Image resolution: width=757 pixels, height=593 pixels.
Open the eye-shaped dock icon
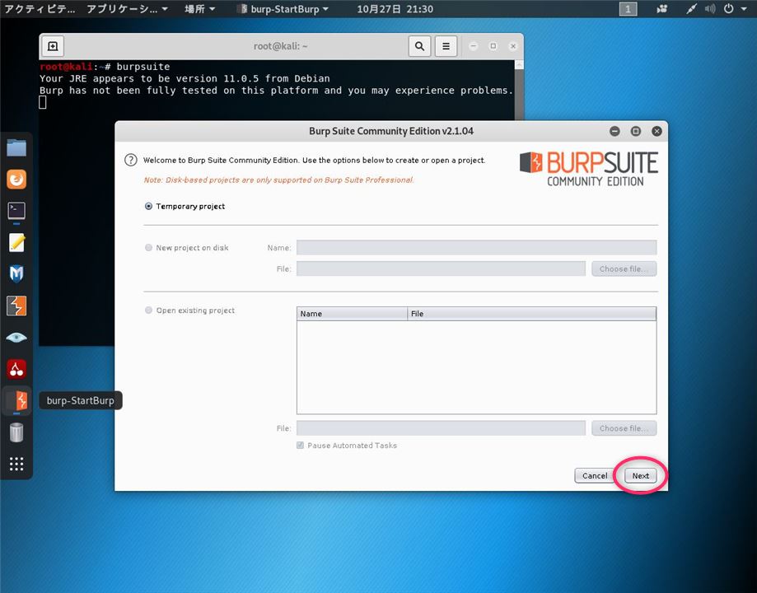coord(16,337)
